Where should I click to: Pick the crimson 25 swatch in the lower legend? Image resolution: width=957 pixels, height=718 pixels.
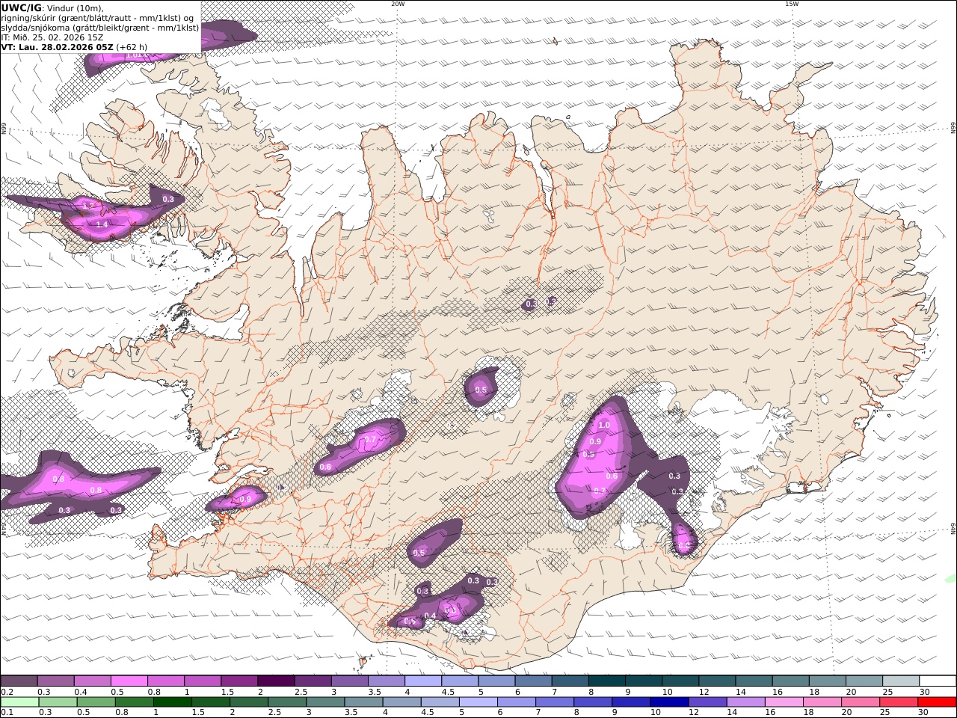click(x=898, y=702)
